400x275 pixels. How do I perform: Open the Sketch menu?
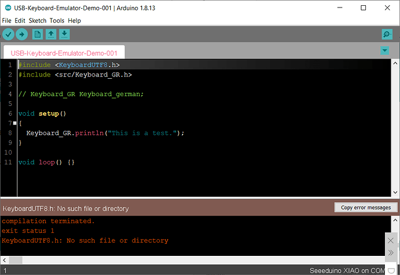(38, 21)
